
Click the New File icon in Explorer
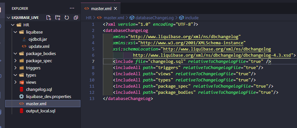pos(49,18)
